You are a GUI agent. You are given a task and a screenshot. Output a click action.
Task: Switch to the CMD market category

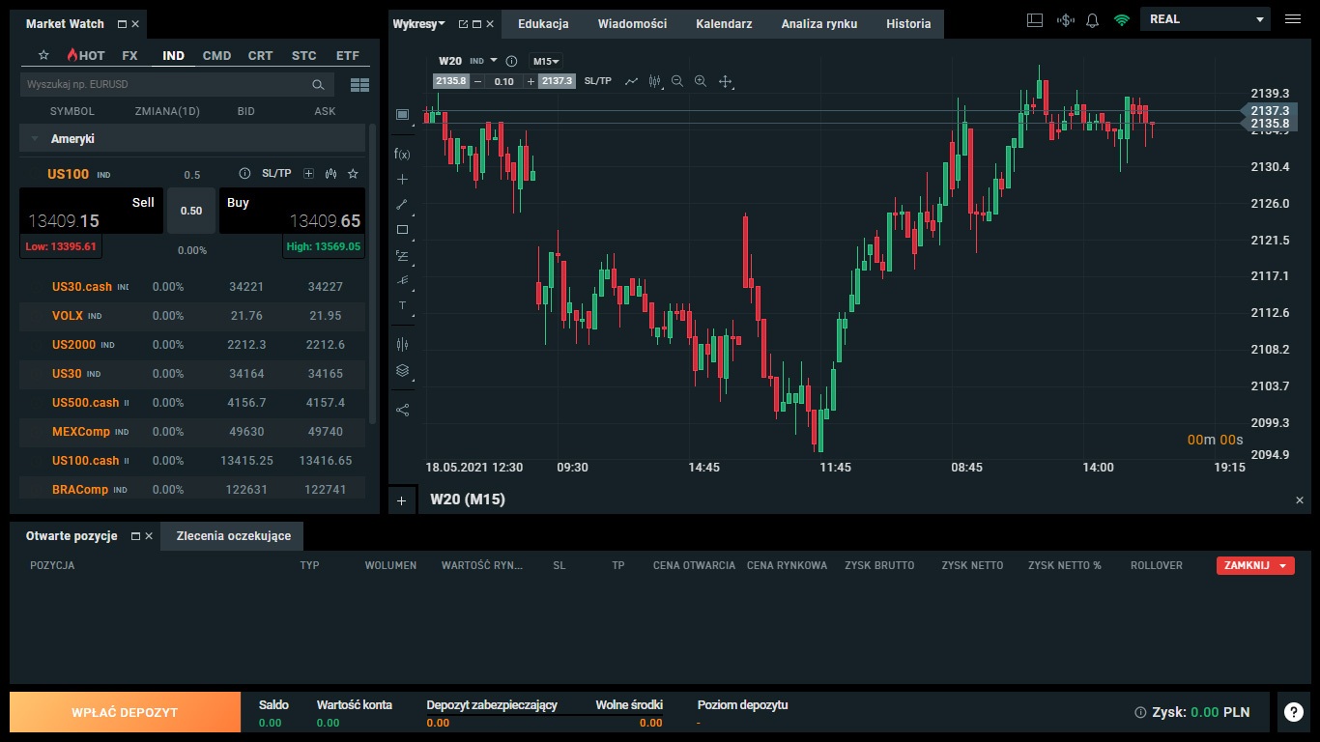(x=216, y=56)
